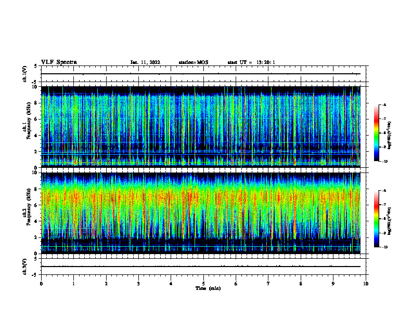Click the ch.3 voltage waveform trace

201,267
